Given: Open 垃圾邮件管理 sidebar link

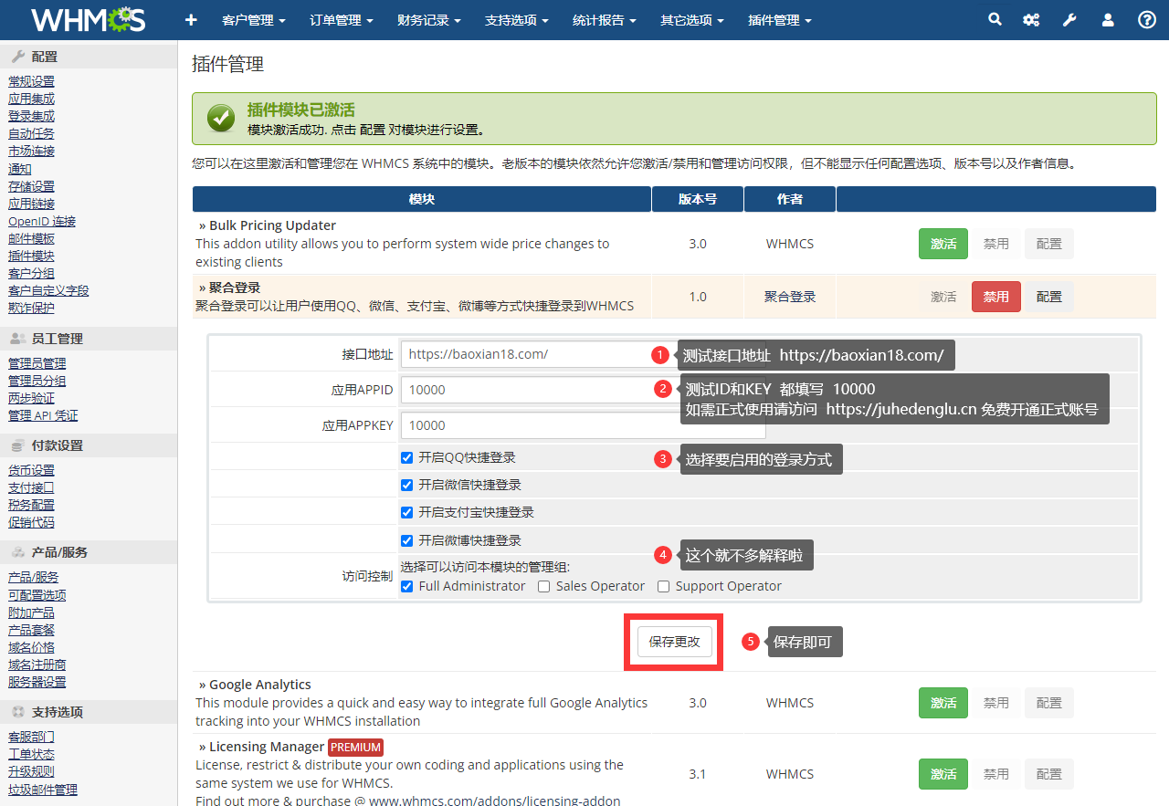Looking at the screenshot, I should point(43,790).
